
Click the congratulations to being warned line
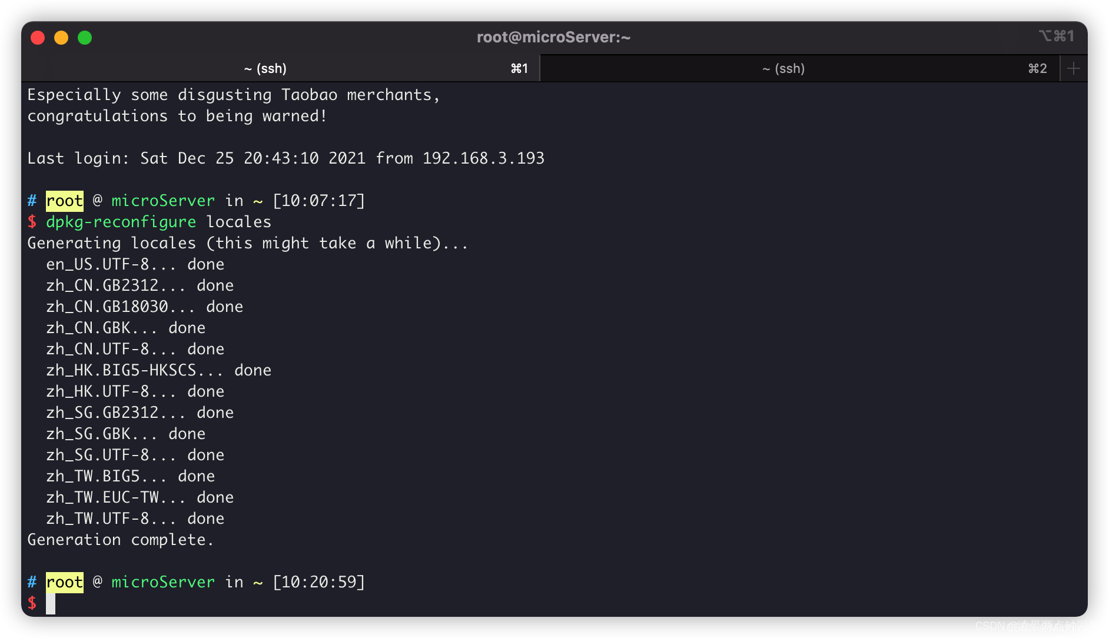tap(177, 116)
